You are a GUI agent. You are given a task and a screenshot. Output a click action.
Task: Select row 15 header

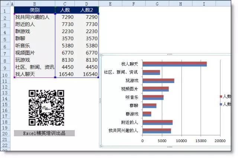click(x=5, y=105)
